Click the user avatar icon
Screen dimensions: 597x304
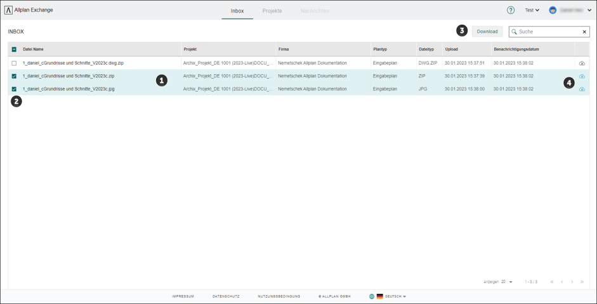coord(553,11)
